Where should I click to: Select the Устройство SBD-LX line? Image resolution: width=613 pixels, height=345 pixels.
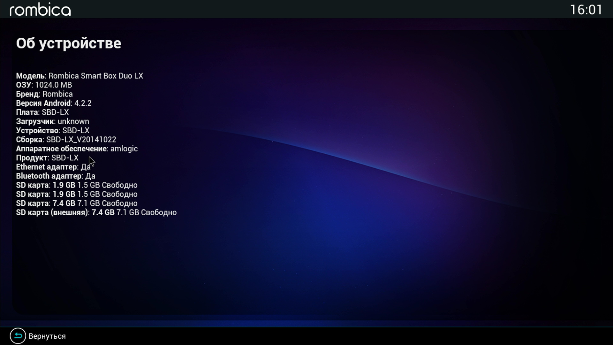pos(53,130)
